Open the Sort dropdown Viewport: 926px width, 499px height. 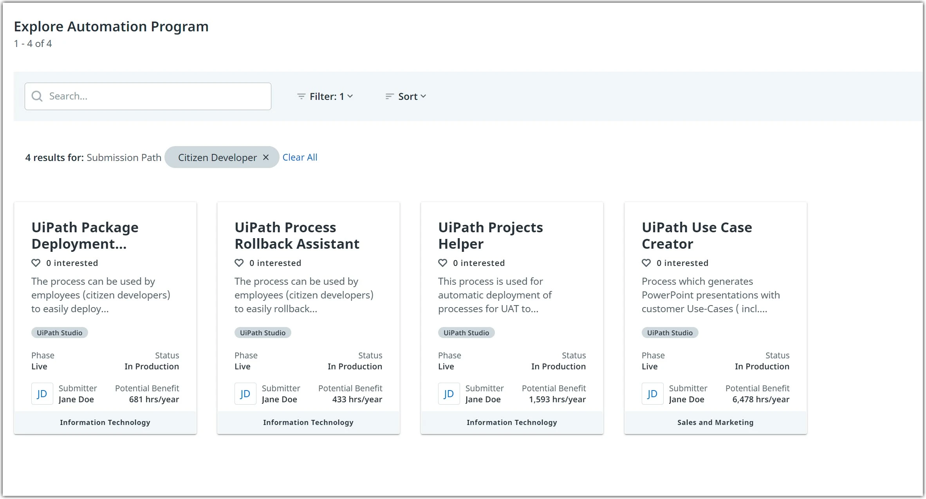[406, 96]
